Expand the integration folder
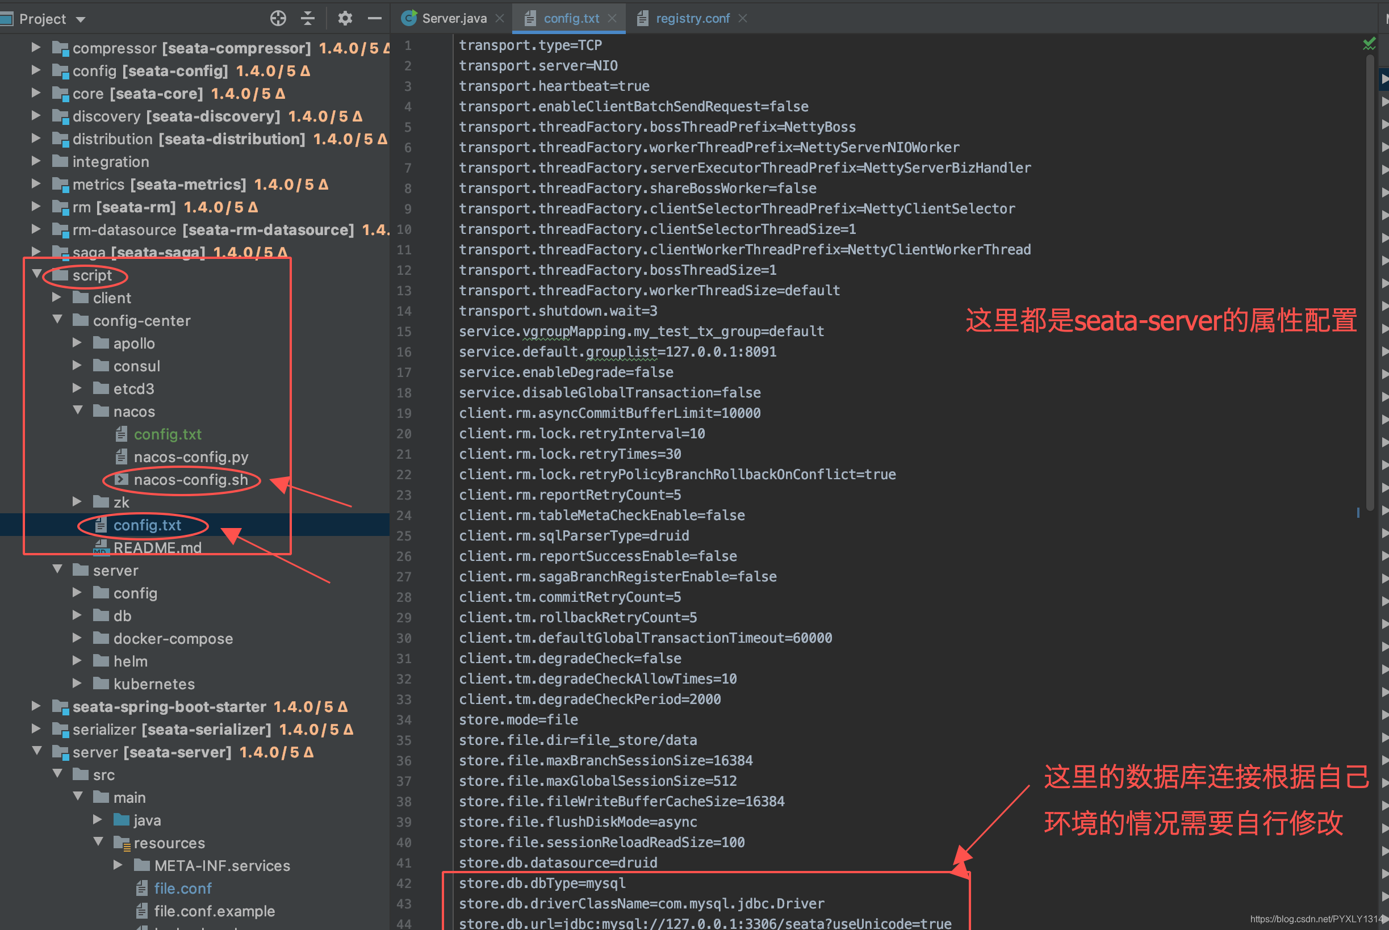Viewport: 1389px width, 930px height. [36, 161]
